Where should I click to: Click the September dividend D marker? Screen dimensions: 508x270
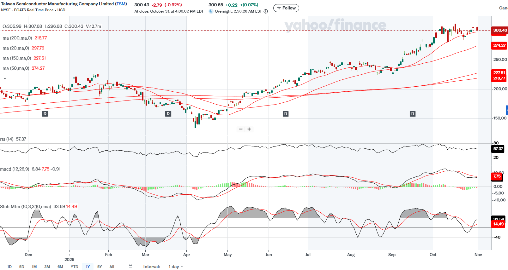click(413, 114)
